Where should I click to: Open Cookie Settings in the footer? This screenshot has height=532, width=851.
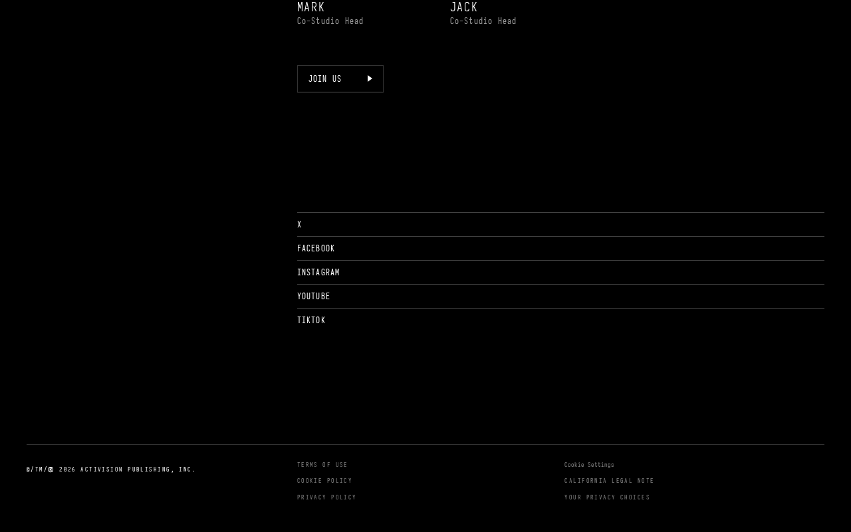[x=589, y=465]
